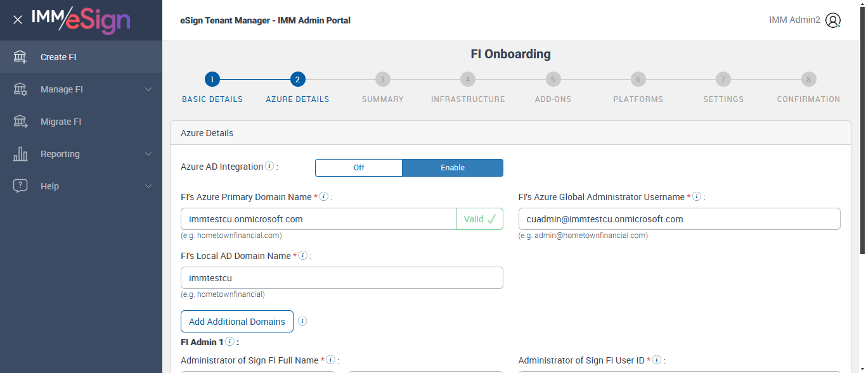This screenshot has width=866, height=373.
Task: Expand the Manage FI menu
Action: 148,89
